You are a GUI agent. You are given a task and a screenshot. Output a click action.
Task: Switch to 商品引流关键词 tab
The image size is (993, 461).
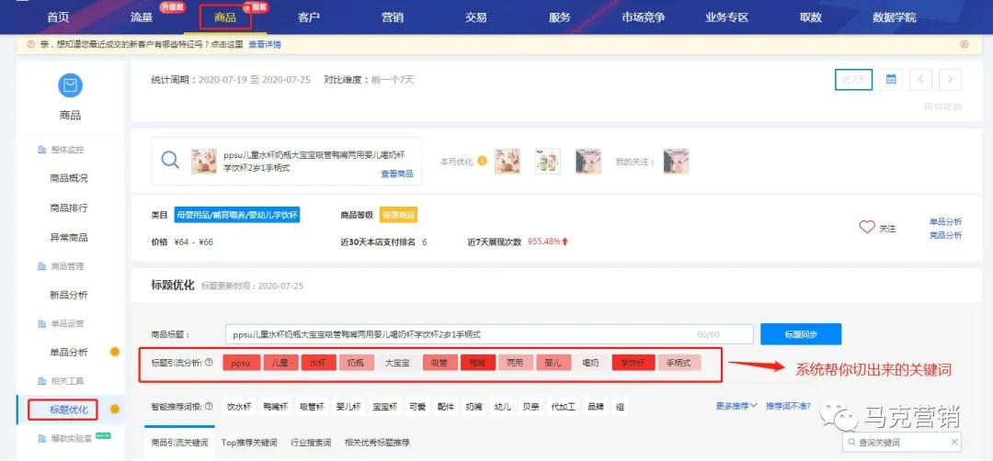(x=179, y=443)
